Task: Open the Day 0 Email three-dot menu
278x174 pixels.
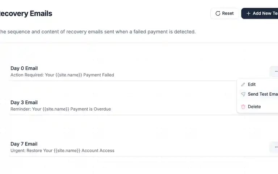Action: point(274,71)
